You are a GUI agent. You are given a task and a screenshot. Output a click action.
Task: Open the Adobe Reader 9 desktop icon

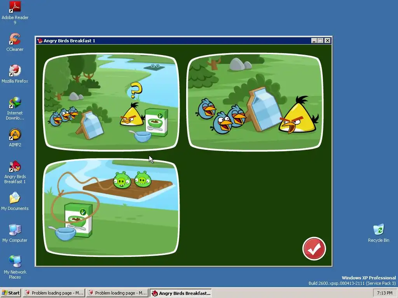[15, 13]
